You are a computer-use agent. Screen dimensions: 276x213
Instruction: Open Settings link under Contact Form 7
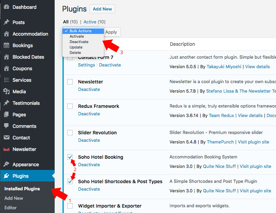(x=87, y=65)
